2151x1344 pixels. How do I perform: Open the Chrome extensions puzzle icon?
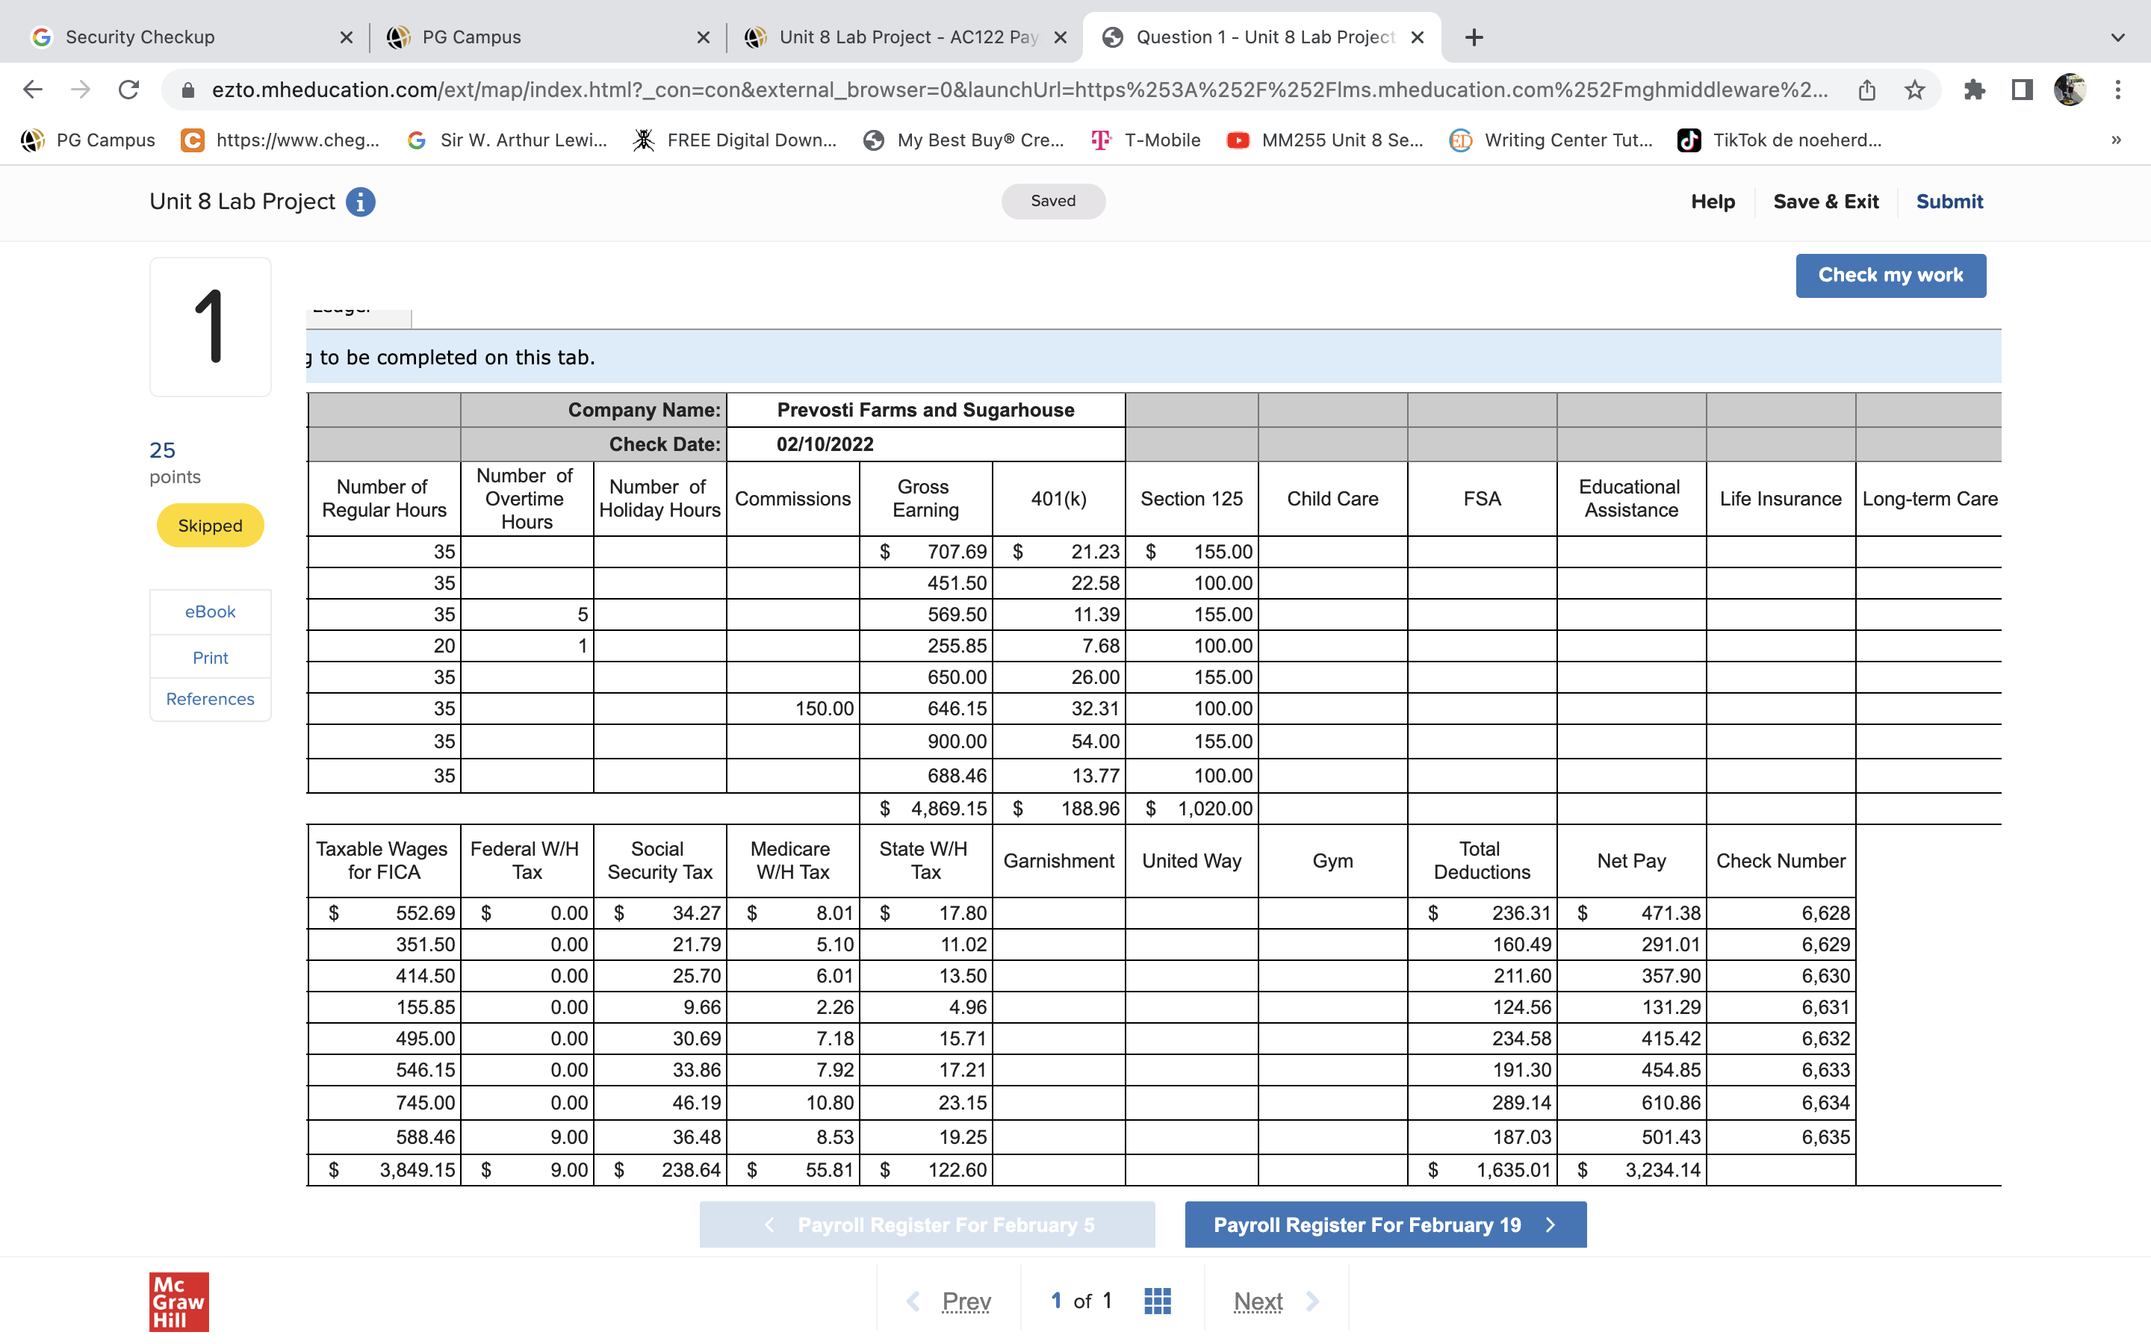click(1974, 90)
